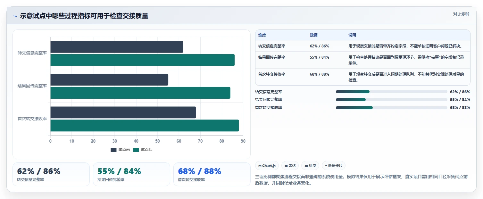Click the description starting 用于观察转交后是否进入预期处理队列
483x199 pixels.
pyautogui.click(x=406, y=77)
